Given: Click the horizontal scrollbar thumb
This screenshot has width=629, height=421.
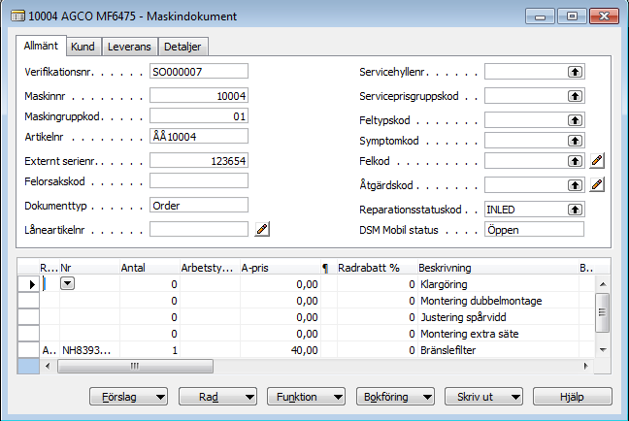Looking at the screenshot, I should click(x=135, y=366).
